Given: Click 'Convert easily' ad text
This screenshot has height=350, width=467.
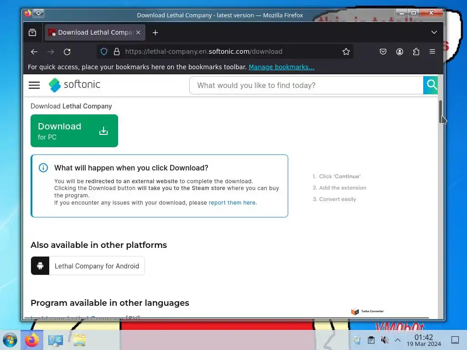Looking at the screenshot, I should click(337, 199).
